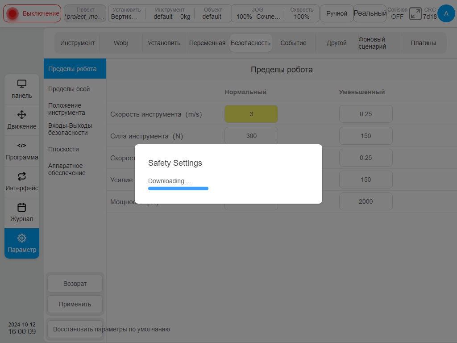This screenshot has height=343, width=457.
Task: Open the user avatar A
Action: point(446,13)
